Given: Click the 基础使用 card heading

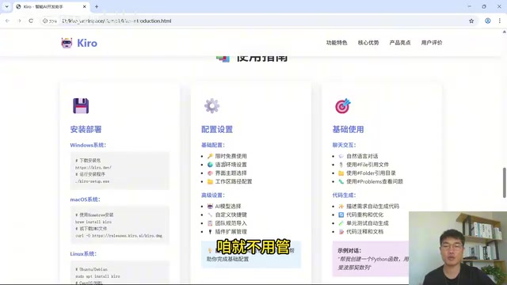Looking at the screenshot, I should pyautogui.click(x=348, y=130).
